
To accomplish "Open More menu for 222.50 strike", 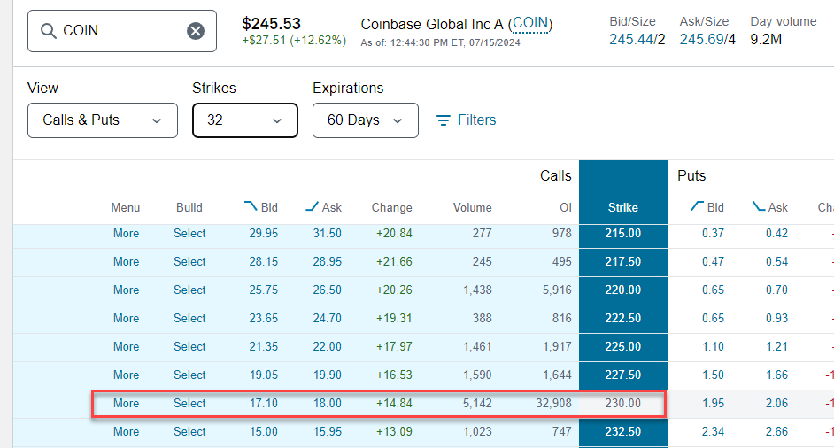I will [126, 318].
